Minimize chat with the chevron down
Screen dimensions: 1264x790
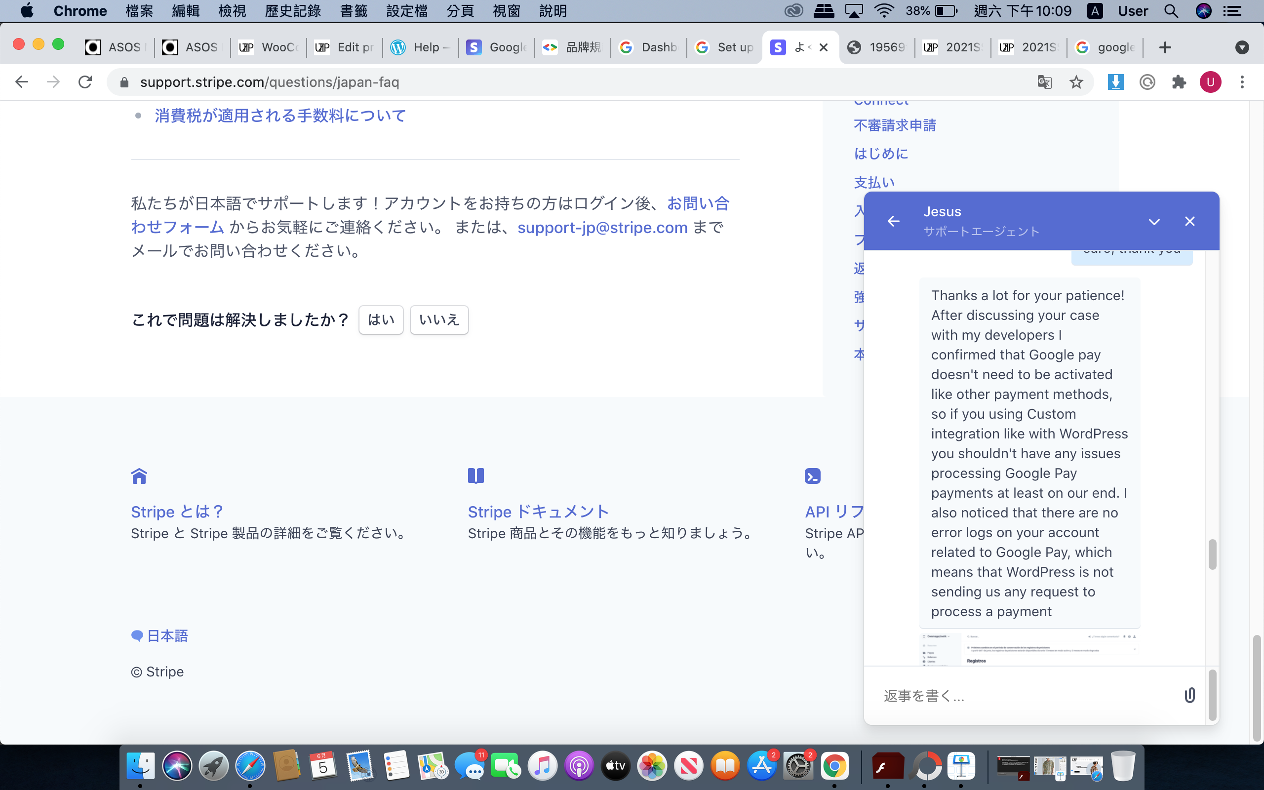pos(1154,222)
